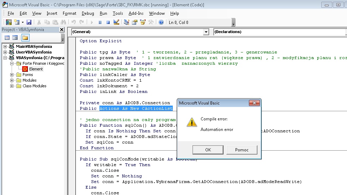Click the Undo arrow icon
The image size is (347, 195).
[x=73, y=22]
